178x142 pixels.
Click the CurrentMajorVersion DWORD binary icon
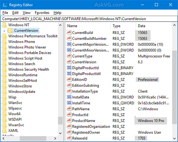pyautogui.click(x=69, y=44)
